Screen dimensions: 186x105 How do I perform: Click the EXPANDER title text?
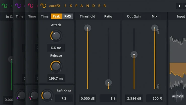(85, 6)
